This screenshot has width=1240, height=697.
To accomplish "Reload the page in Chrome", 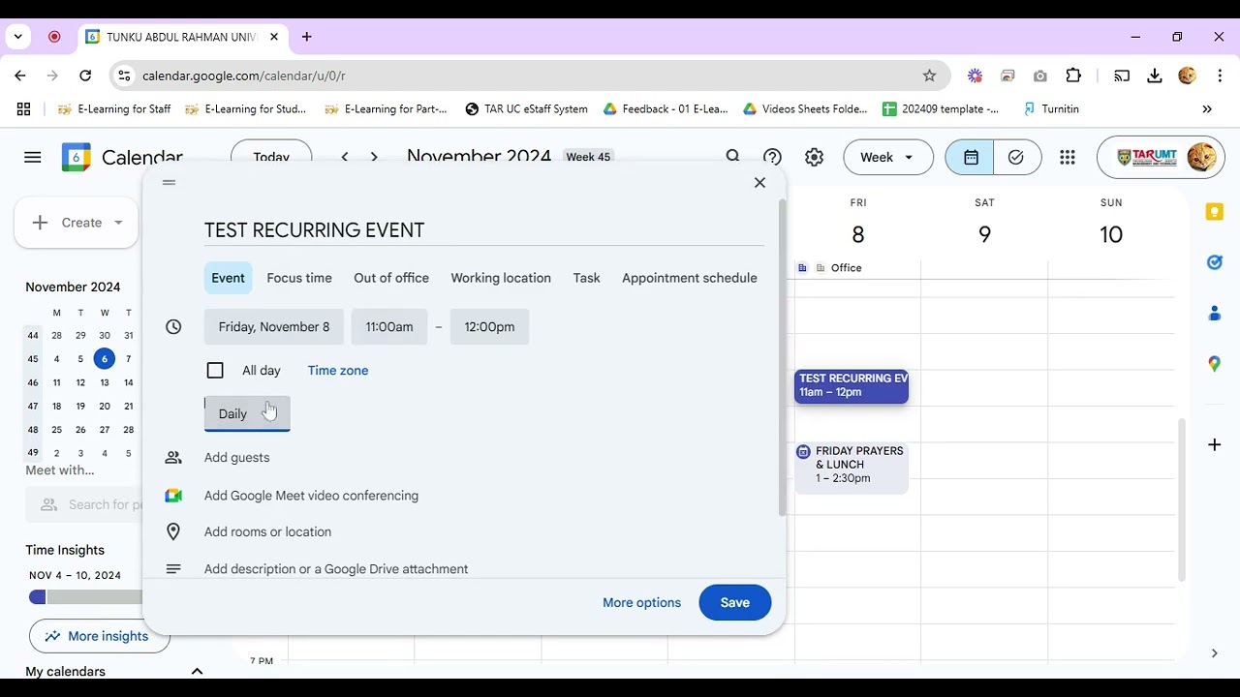I will tap(85, 76).
